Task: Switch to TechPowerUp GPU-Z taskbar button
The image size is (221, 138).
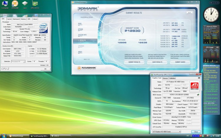Action: pos(39,136)
